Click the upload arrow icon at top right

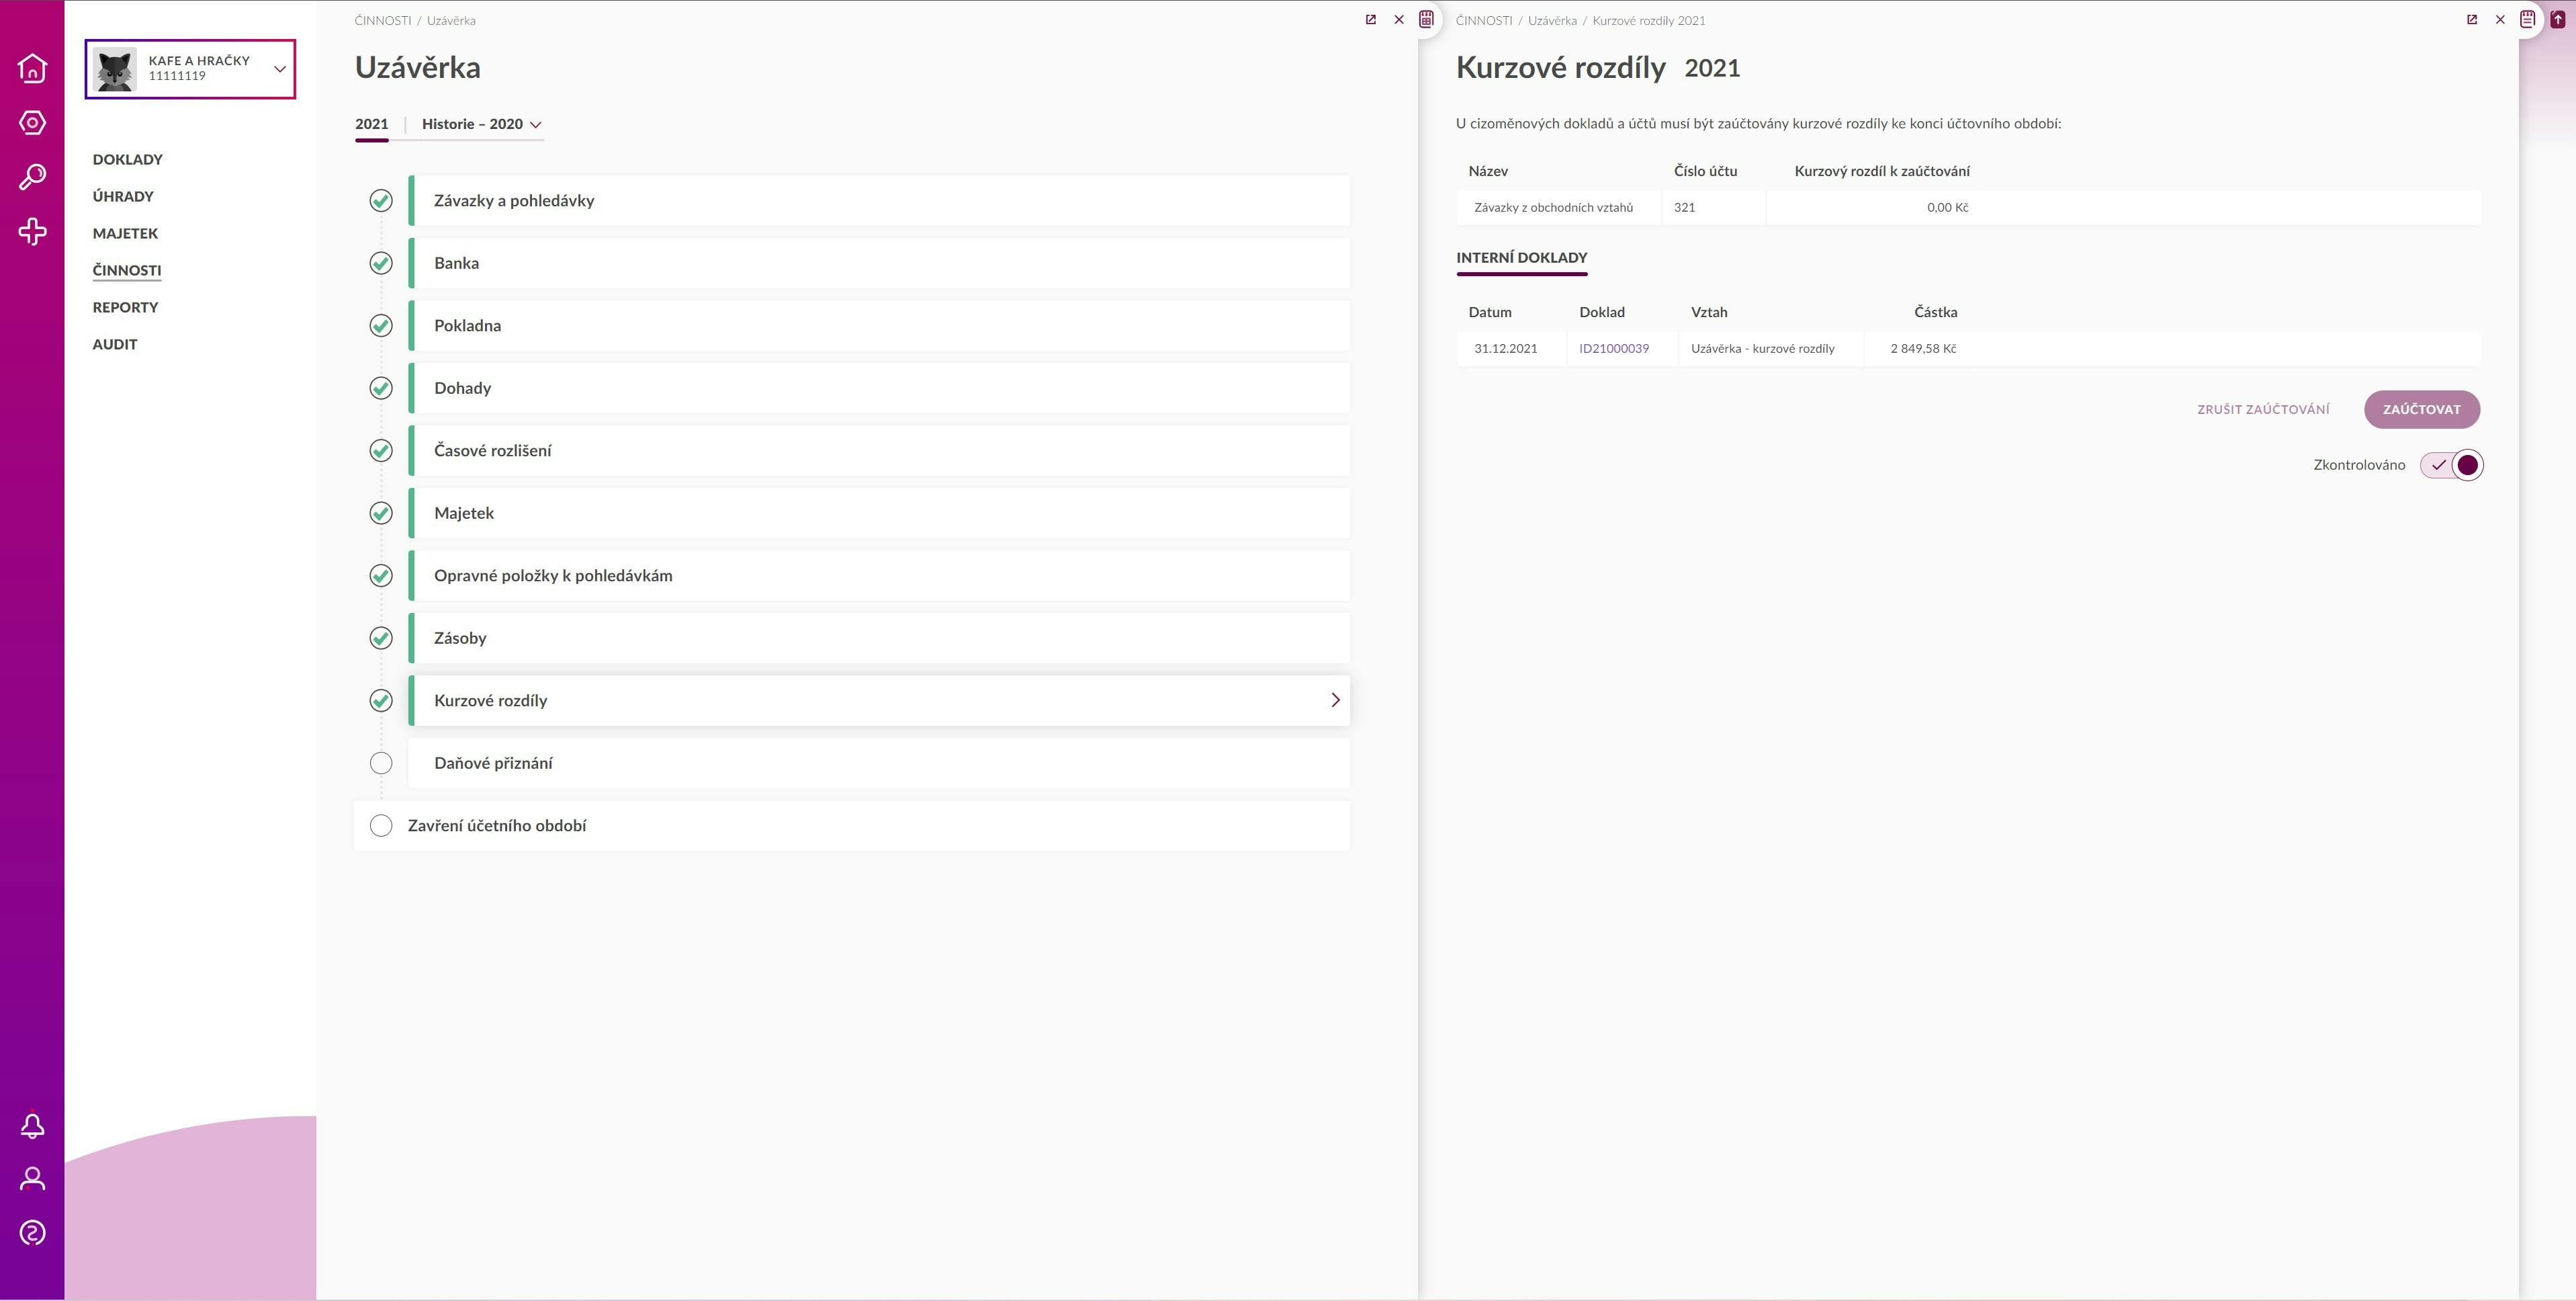pos(2558,19)
